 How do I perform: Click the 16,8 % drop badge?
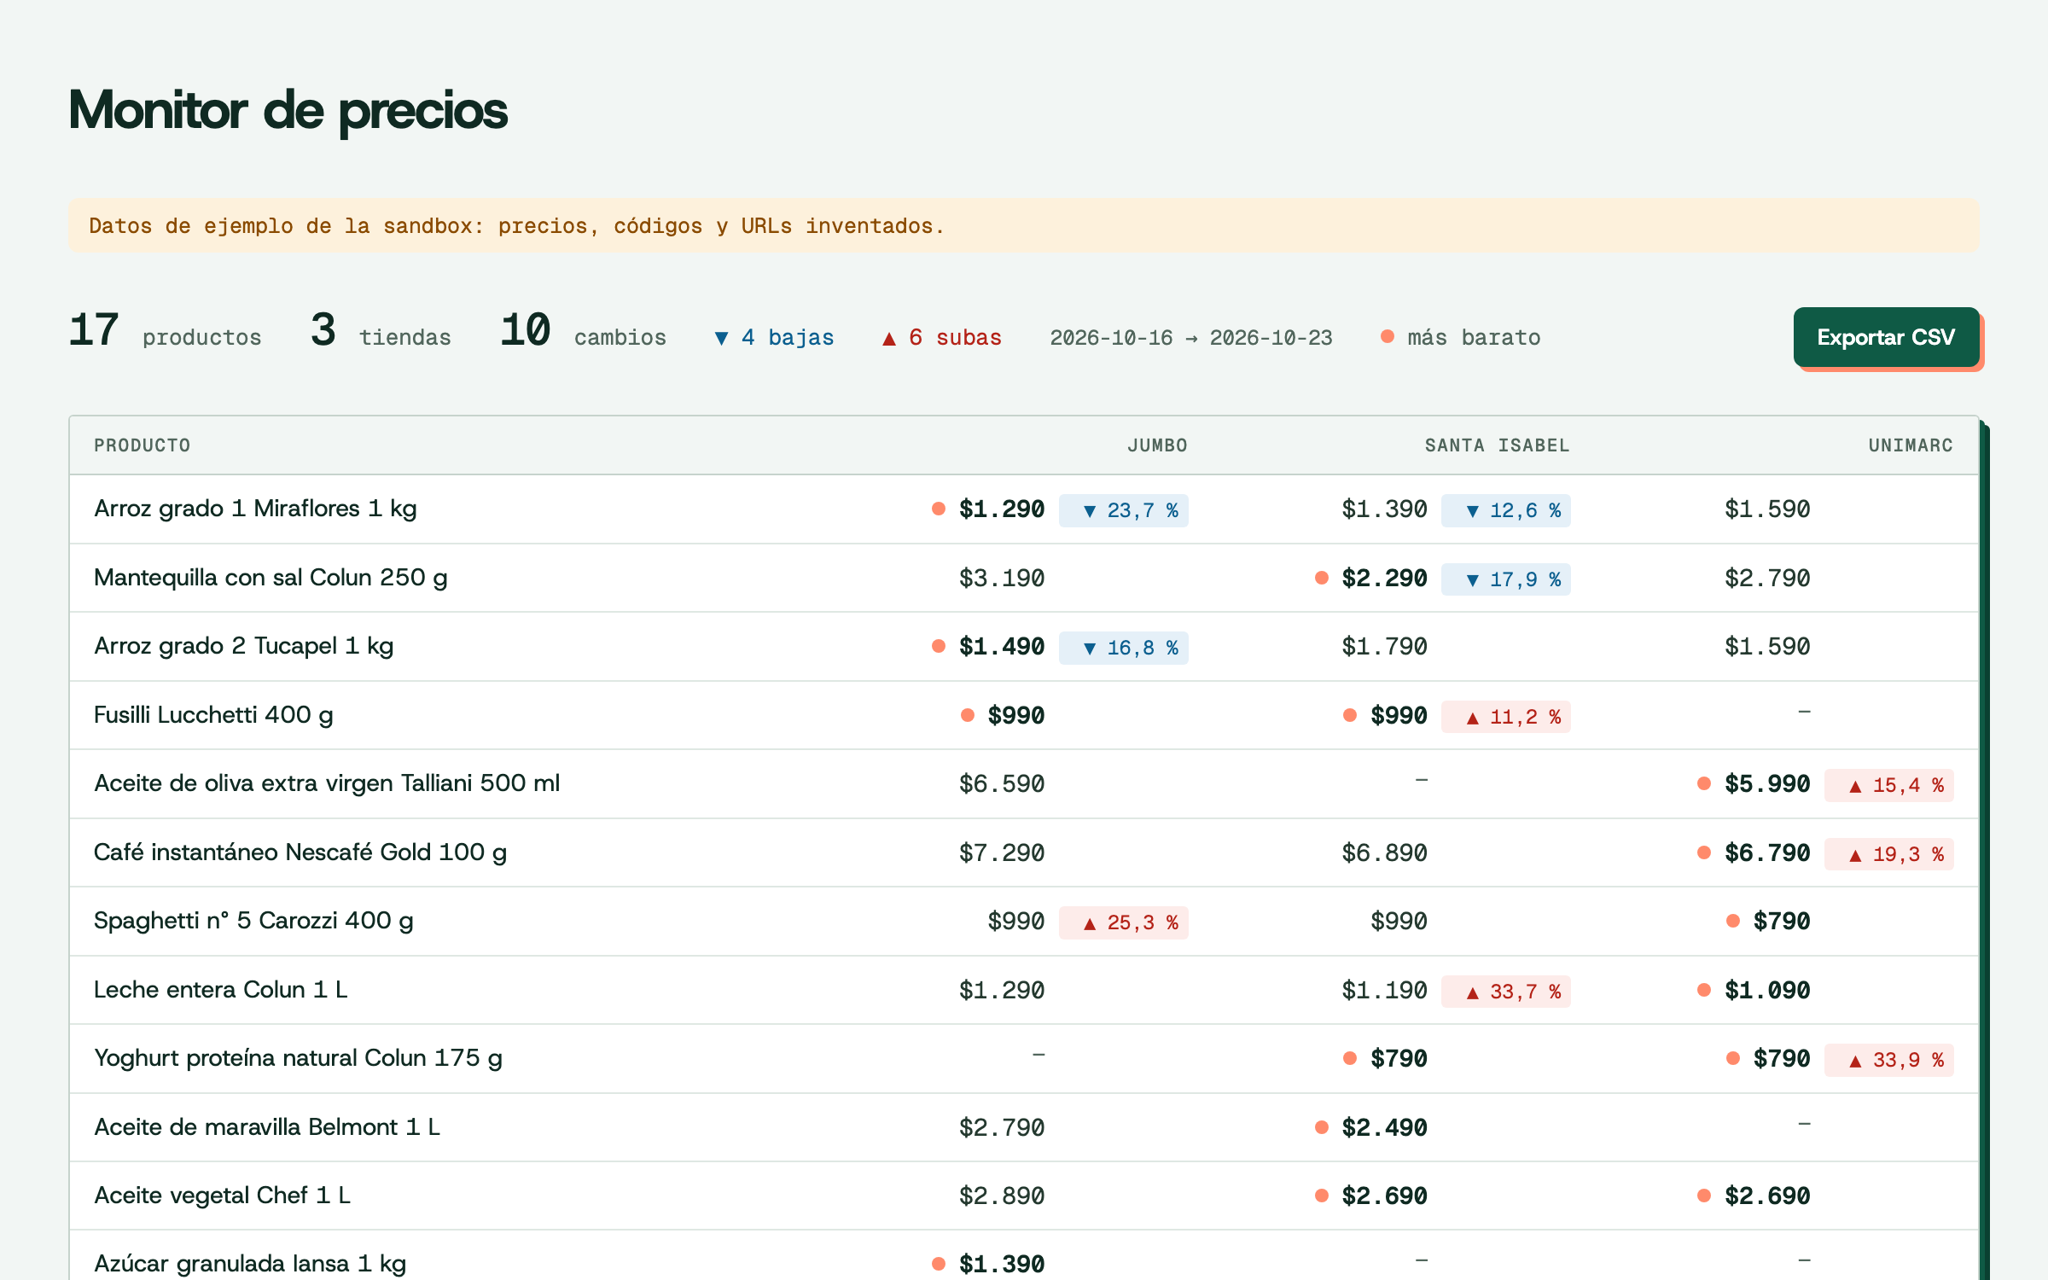click(1123, 648)
